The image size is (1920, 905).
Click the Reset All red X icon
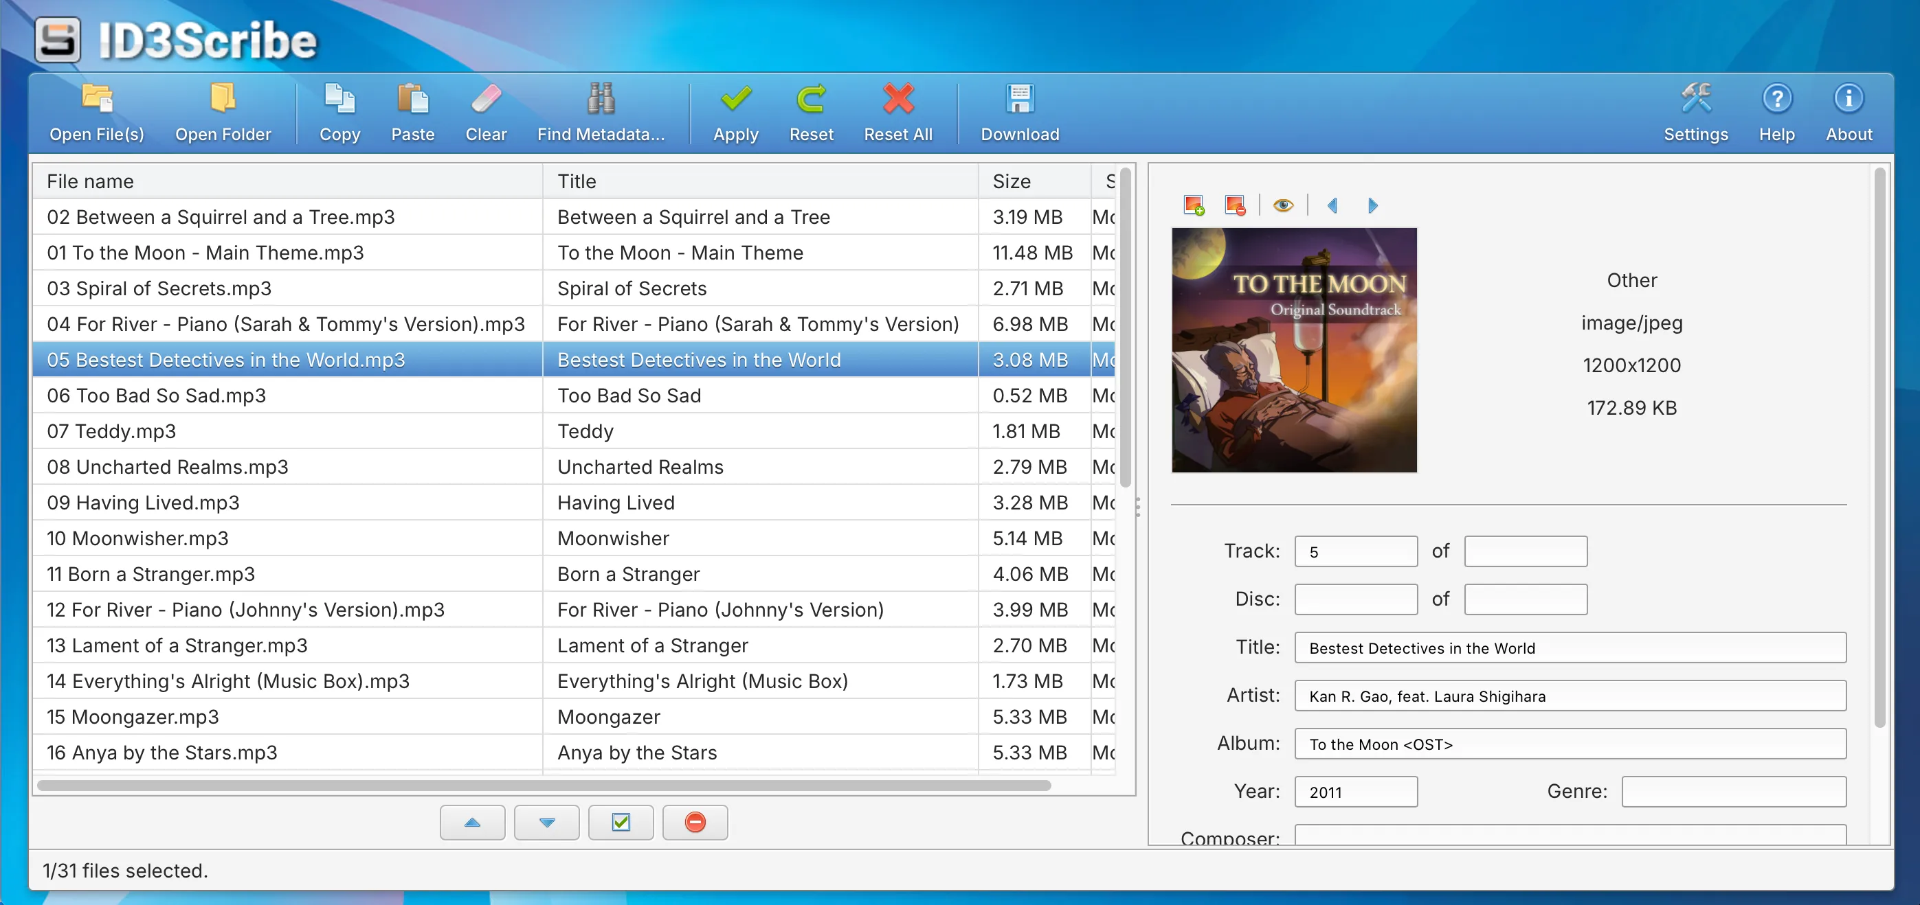pyautogui.click(x=897, y=99)
